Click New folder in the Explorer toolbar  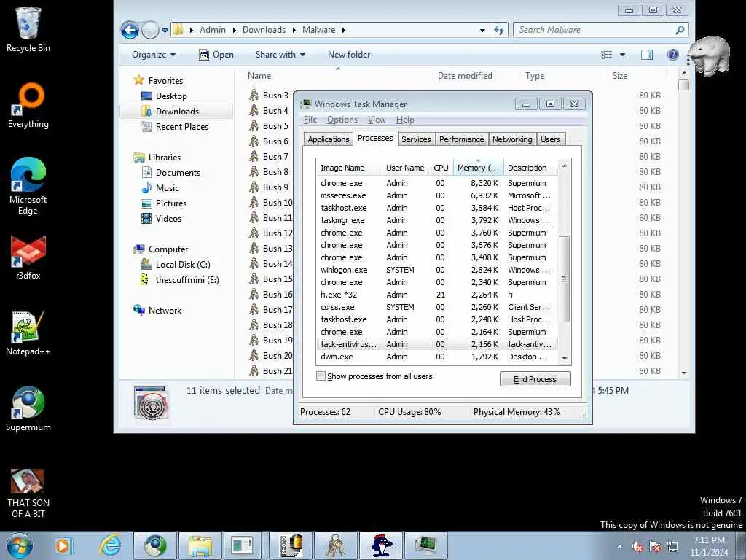[x=349, y=55]
